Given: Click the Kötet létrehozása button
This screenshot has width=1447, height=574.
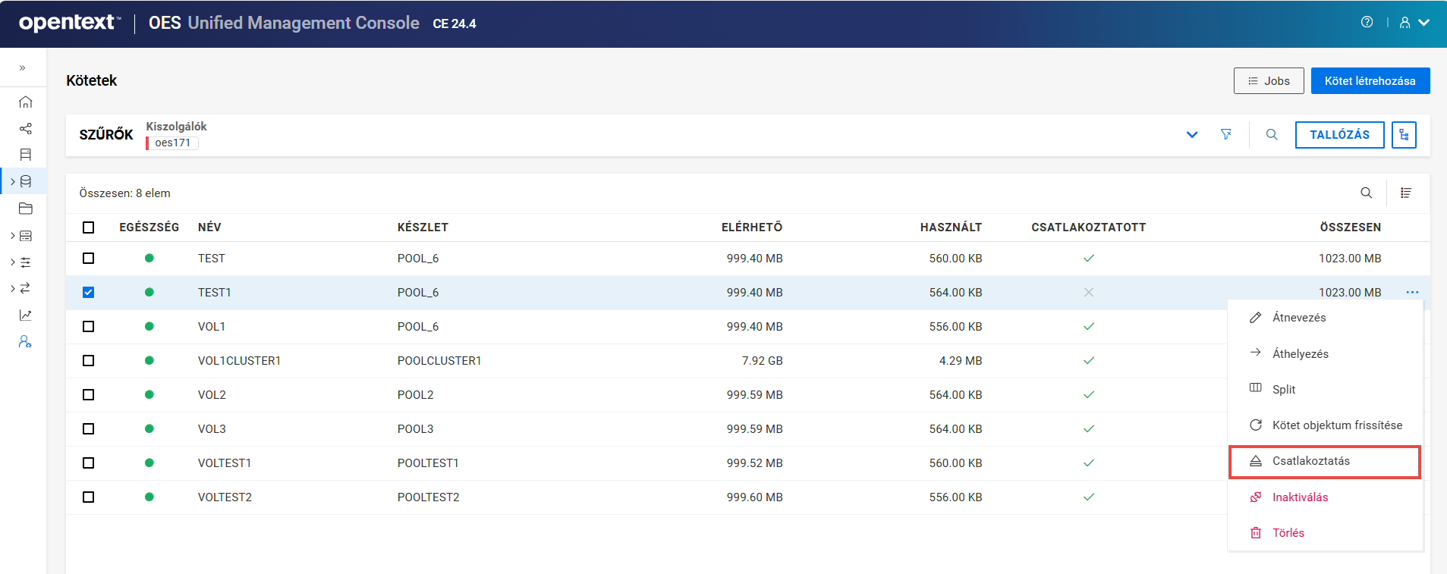Looking at the screenshot, I should point(1370,81).
